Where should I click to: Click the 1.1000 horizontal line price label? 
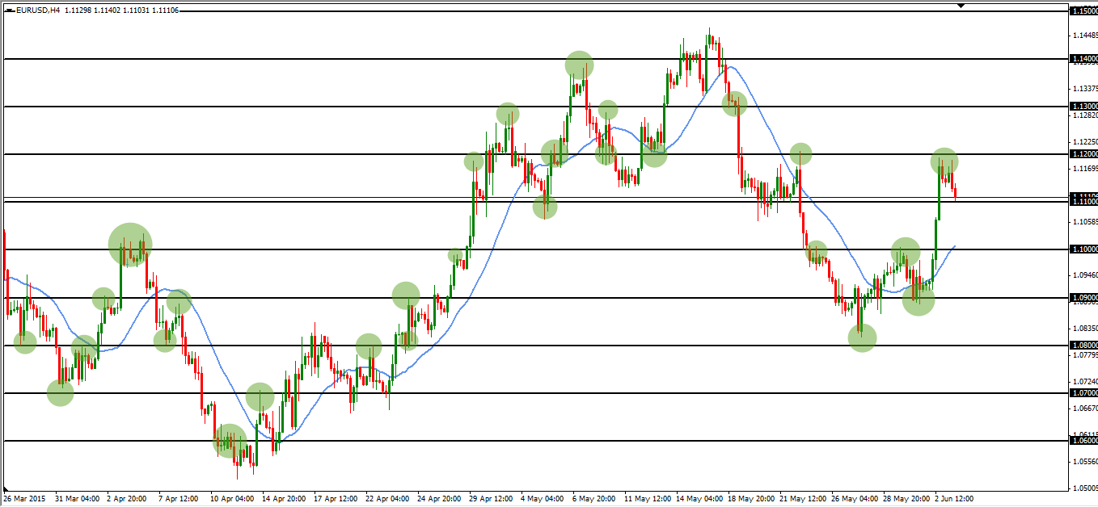tap(1083, 249)
